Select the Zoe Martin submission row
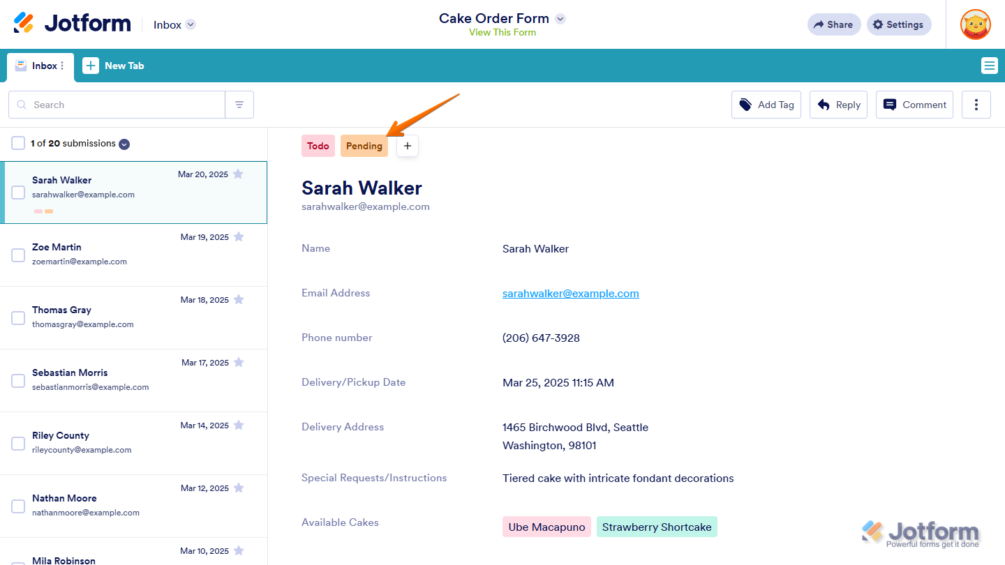The height and width of the screenshot is (565, 1005). (133, 255)
